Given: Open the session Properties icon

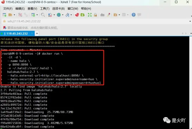Looking at the screenshot, I should [x=33, y=15].
